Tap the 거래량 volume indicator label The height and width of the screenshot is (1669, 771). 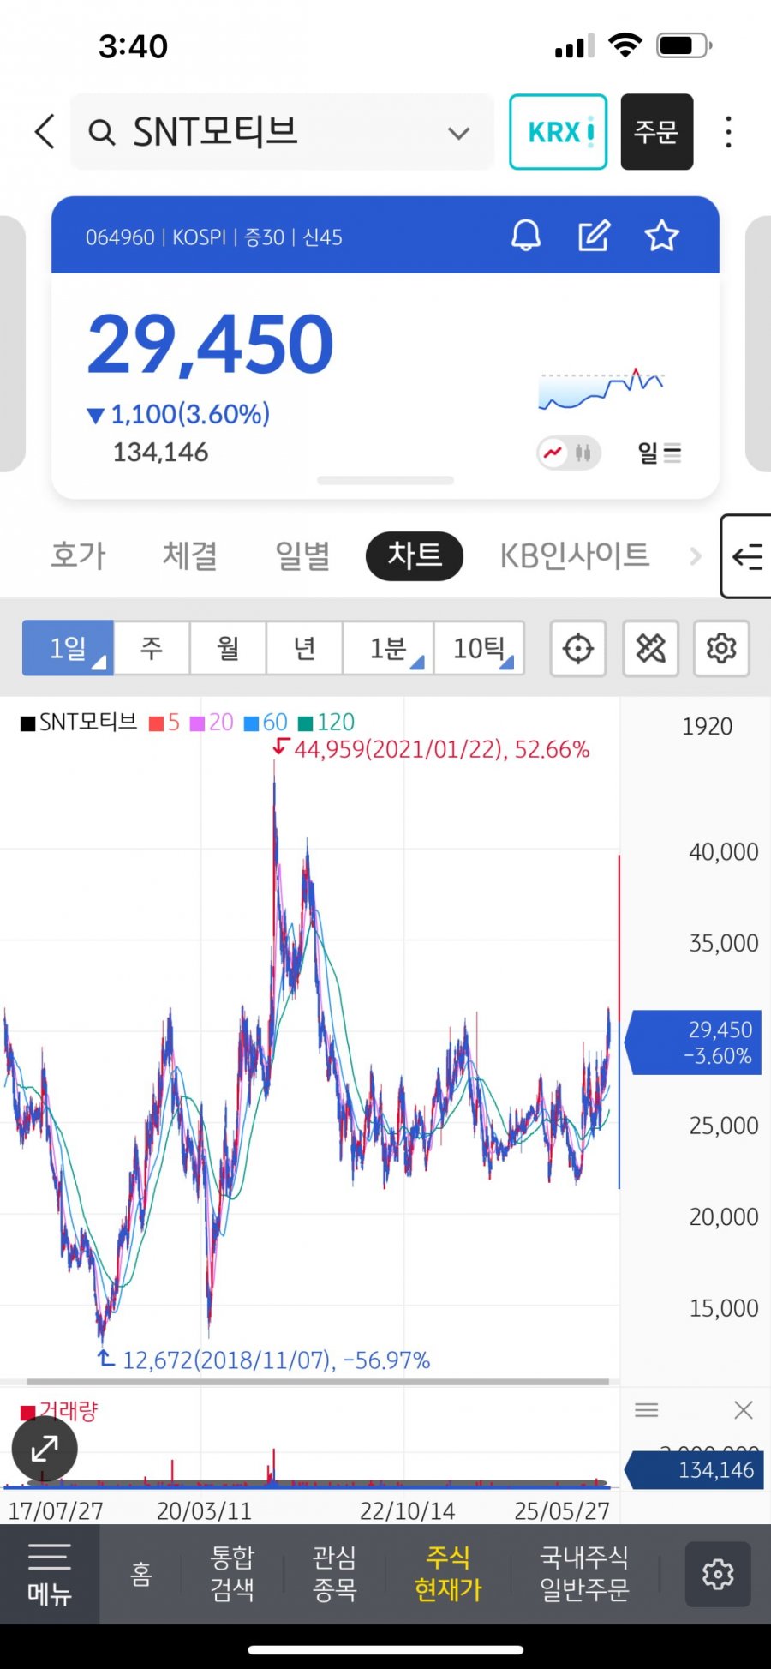(59, 1411)
